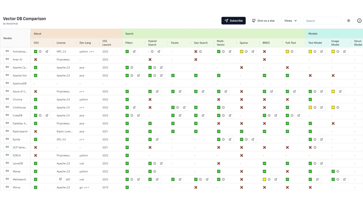
Task: Click info icon in Marqo Image Model cell
Action: [x=338, y=171]
